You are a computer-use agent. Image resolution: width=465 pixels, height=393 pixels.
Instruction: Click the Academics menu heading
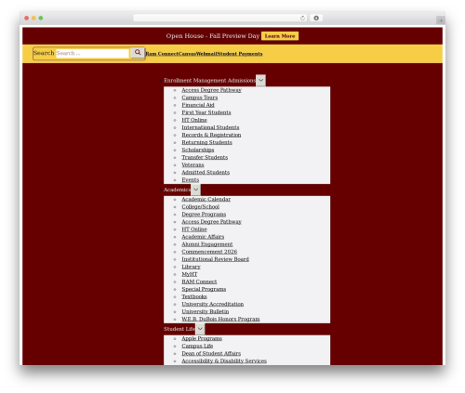(178, 190)
